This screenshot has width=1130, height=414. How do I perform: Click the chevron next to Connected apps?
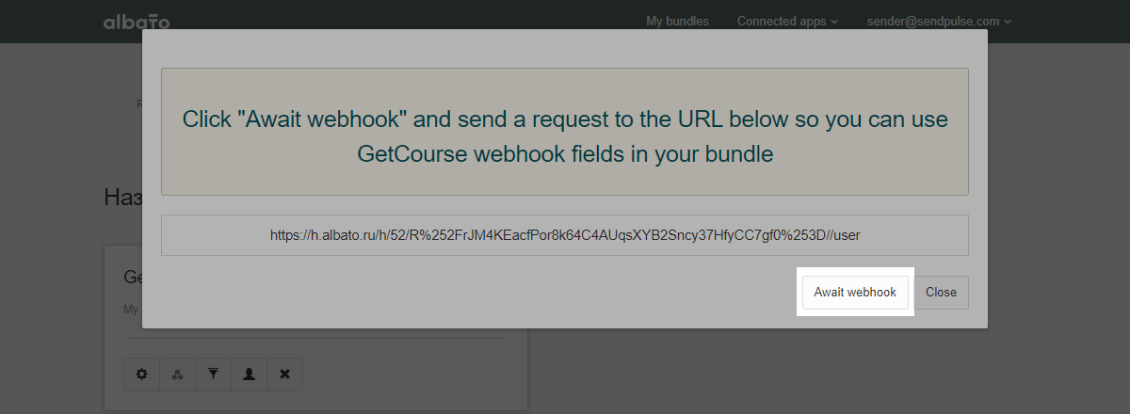pos(834,22)
